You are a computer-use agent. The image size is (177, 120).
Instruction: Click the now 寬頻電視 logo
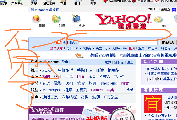tap(79, 56)
